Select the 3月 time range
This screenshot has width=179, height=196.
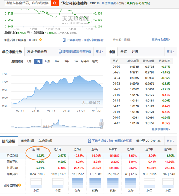click(x=38, y=61)
